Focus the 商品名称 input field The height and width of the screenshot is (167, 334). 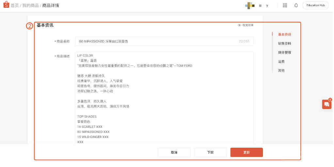tap(164, 41)
